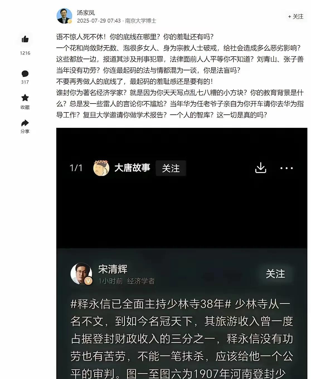Follow 大唐故事 via 关注 button

tap(171, 168)
